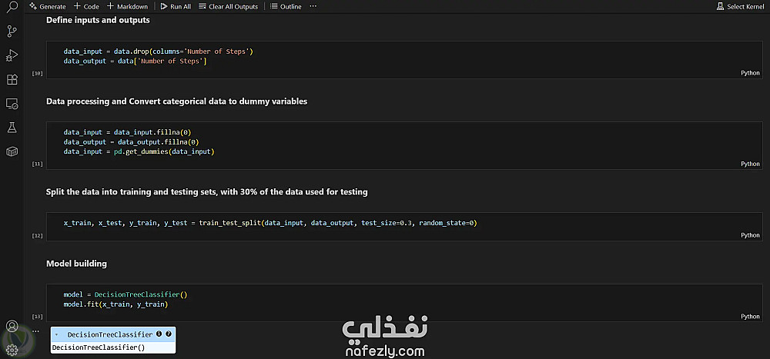Click Run All in notebook toolbar

[x=176, y=6]
